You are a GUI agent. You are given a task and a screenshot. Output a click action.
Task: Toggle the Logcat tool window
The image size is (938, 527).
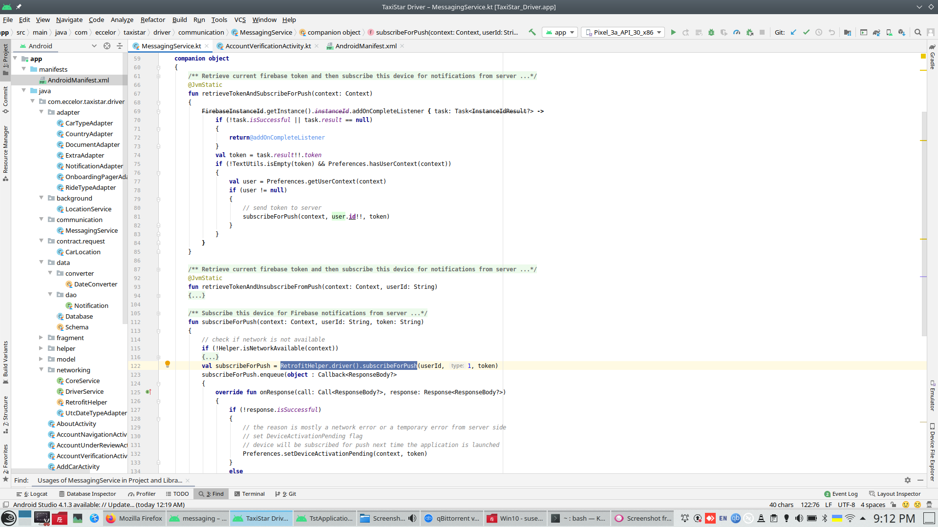click(32, 494)
